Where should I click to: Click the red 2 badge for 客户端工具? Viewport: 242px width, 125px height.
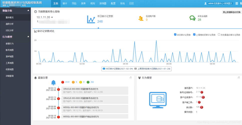(x=199, y=102)
